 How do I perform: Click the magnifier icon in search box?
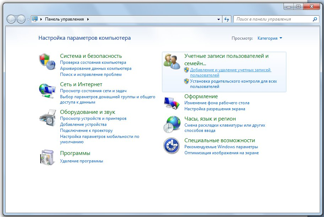[x=315, y=19]
